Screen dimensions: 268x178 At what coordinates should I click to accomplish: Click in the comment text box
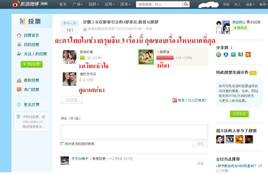tap(134, 132)
